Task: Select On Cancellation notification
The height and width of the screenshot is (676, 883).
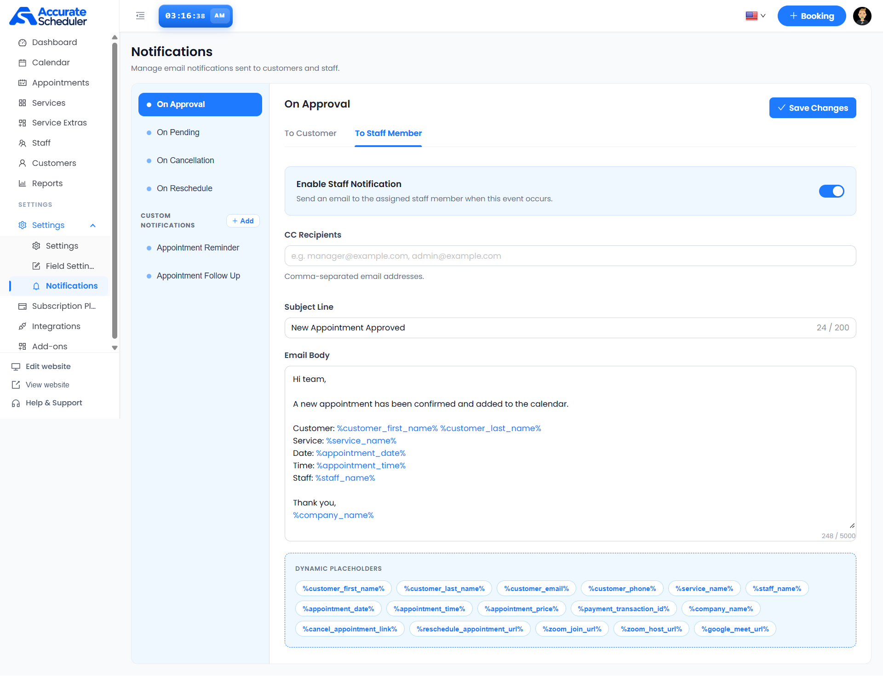Action: pos(200,161)
